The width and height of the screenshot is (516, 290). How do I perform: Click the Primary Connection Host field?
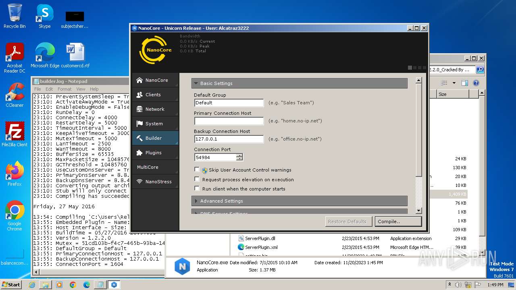(x=229, y=121)
